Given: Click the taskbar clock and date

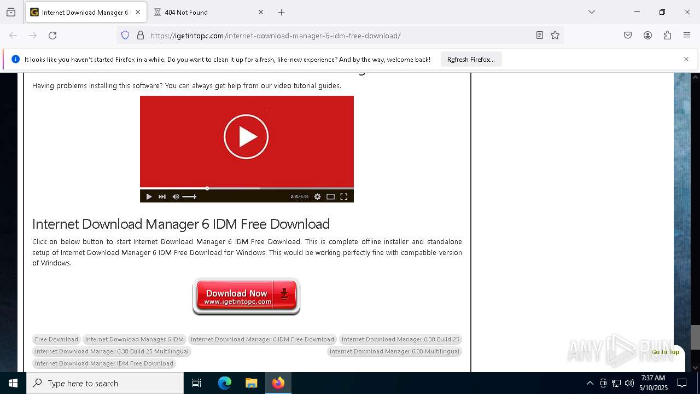Looking at the screenshot, I should pyautogui.click(x=653, y=383).
